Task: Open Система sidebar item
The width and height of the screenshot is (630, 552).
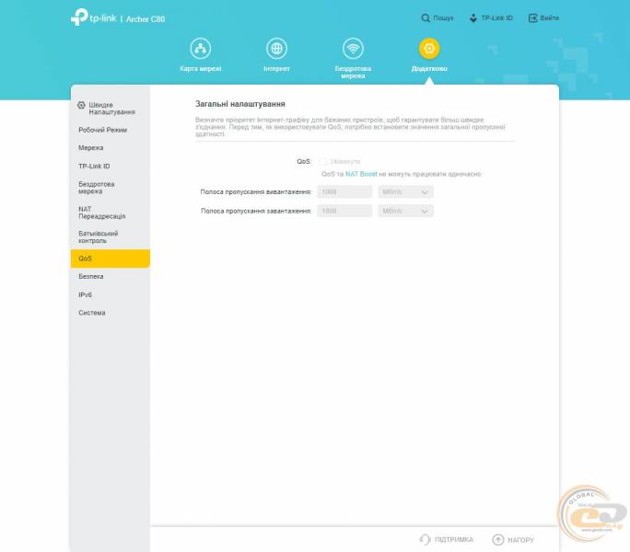Action: click(91, 313)
